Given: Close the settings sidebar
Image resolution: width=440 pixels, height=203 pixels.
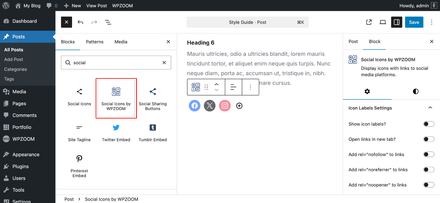Looking at the screenshot, I should (x=431, y=41).
